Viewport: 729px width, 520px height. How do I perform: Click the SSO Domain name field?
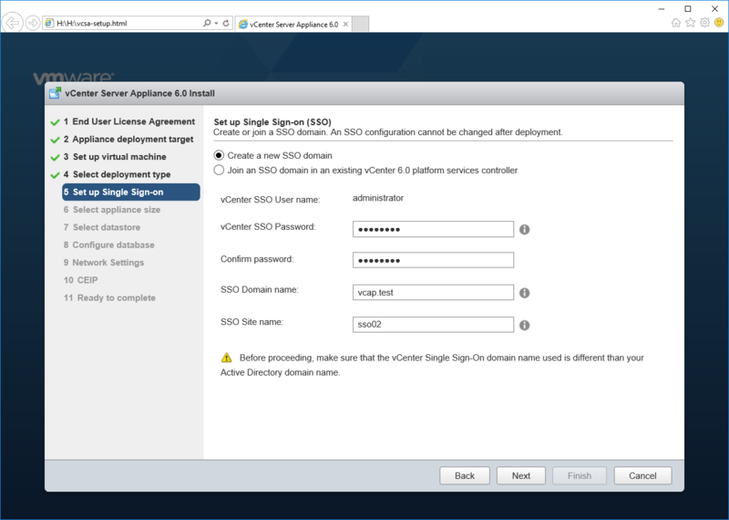coord(434,292)
